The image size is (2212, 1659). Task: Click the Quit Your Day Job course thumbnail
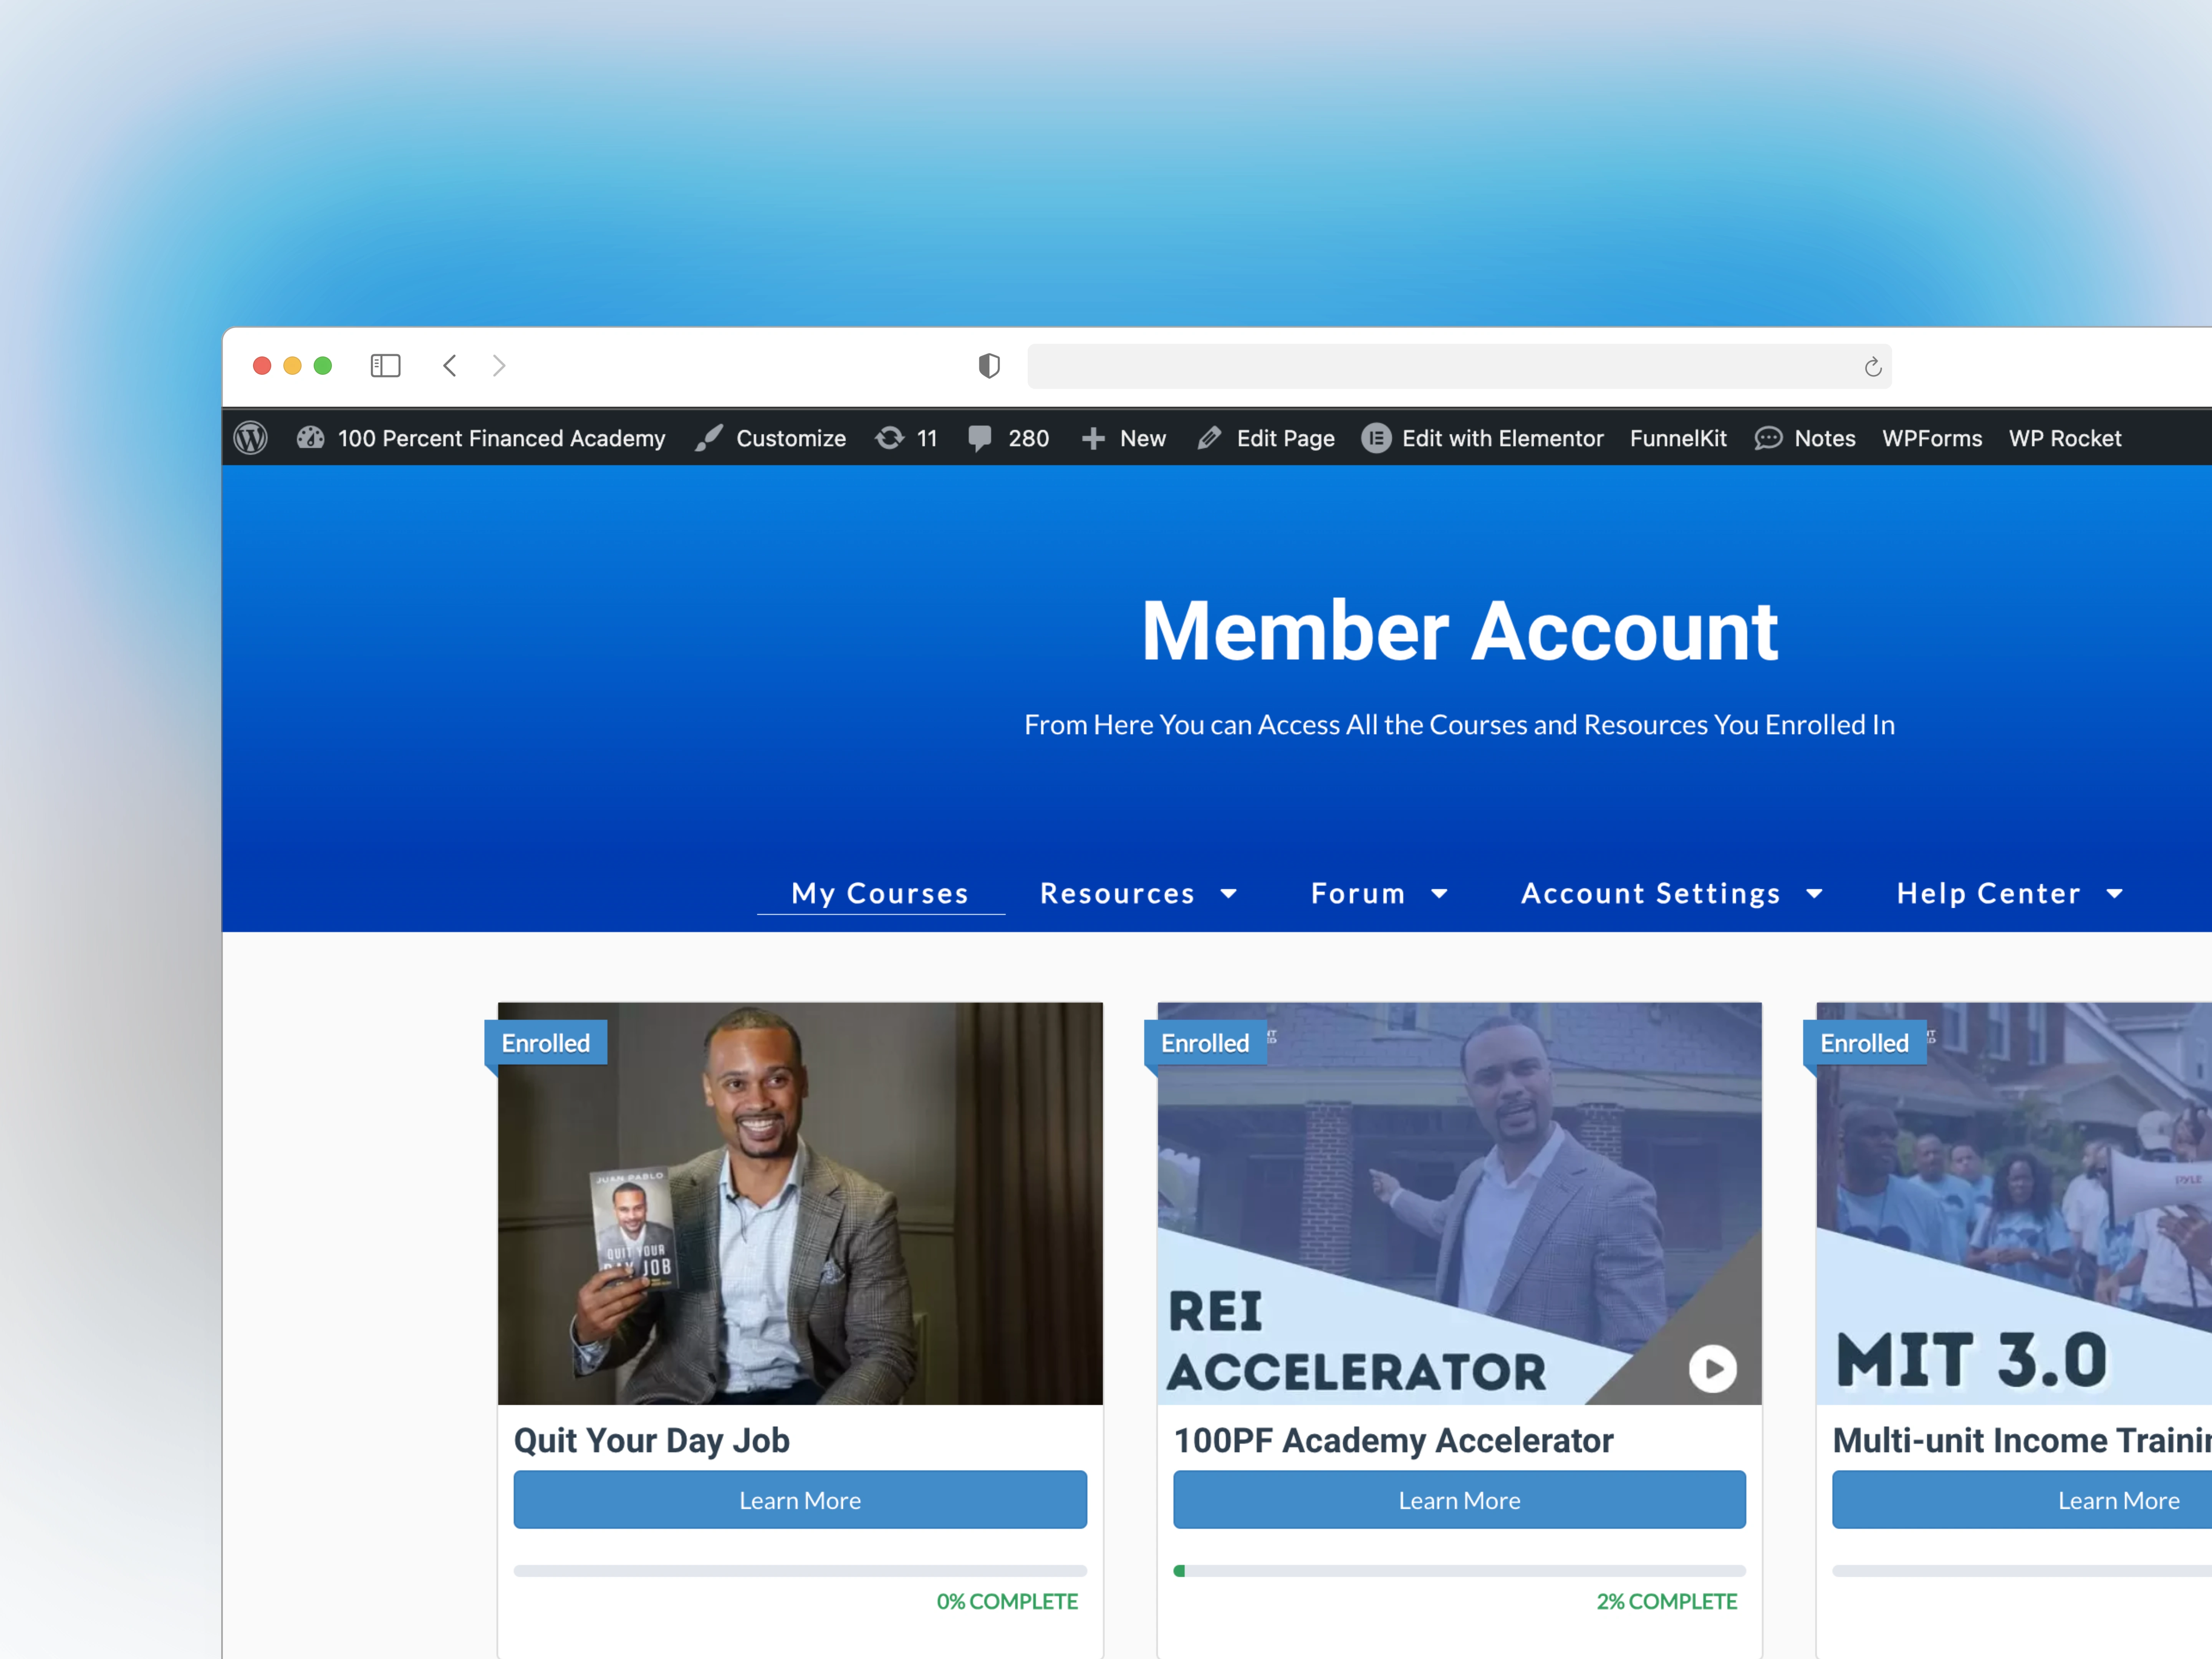pyautogui.click(x=800, y=1203)
